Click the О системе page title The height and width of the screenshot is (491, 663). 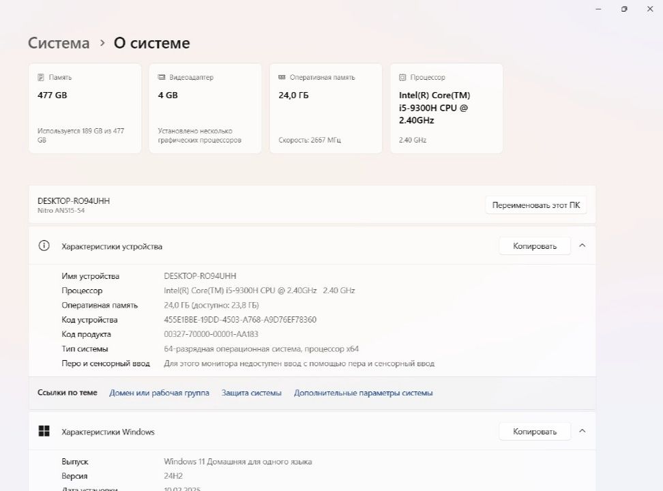coord(152,43)
